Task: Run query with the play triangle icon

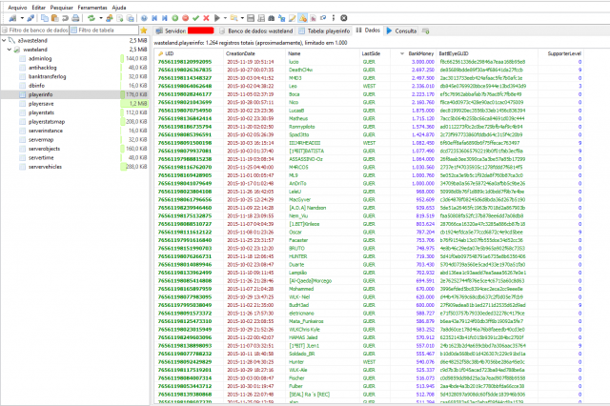Action: [217, 18]
